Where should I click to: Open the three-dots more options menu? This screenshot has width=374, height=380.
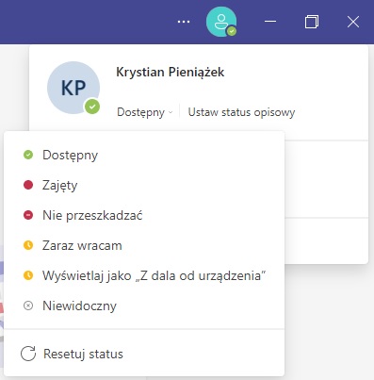(184, 22)
